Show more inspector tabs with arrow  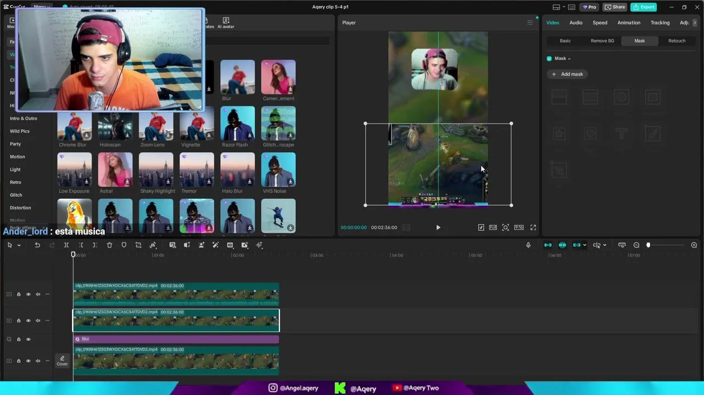tap(695, 22)
